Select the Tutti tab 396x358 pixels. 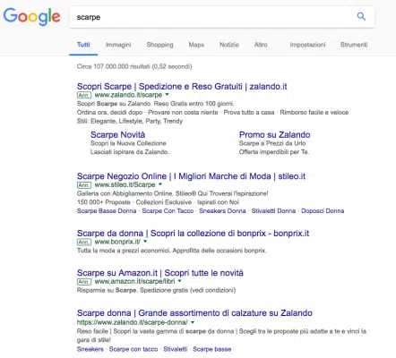pyautogui.click(x=83, y=45)
